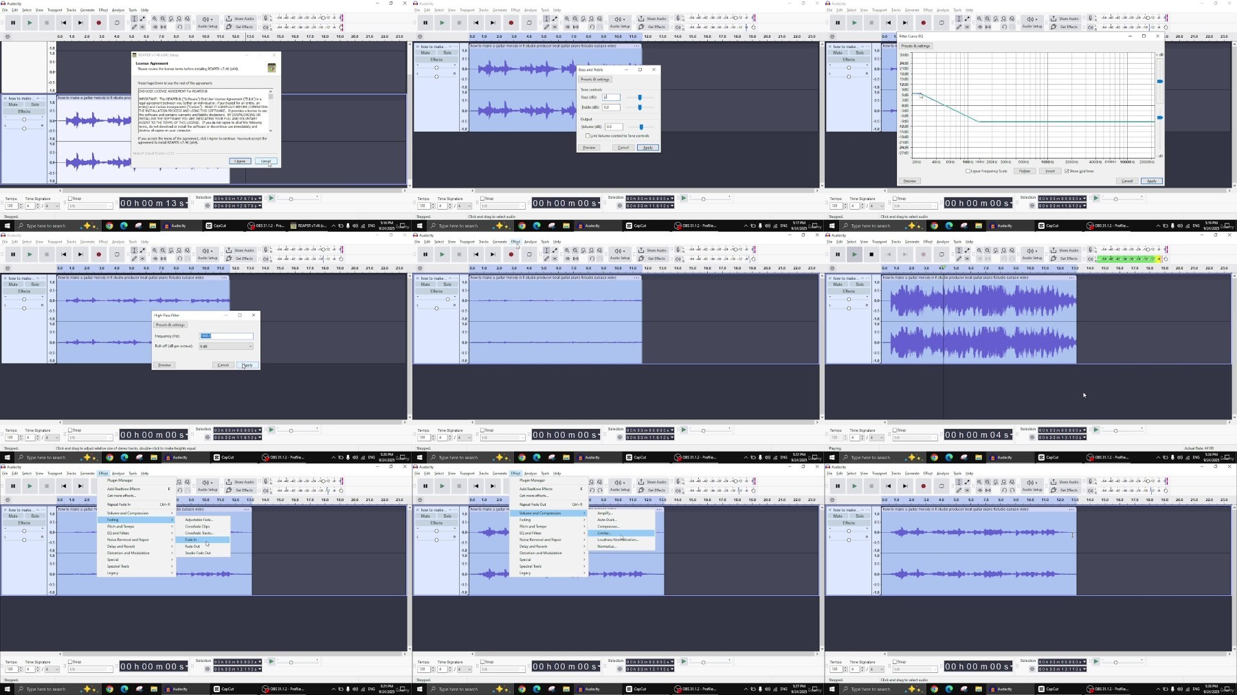Select the Multi-tool in the Filter Curve EQ window
Image resolution: width=1237 pixels, height=695 pixels.
click(967, 27)
